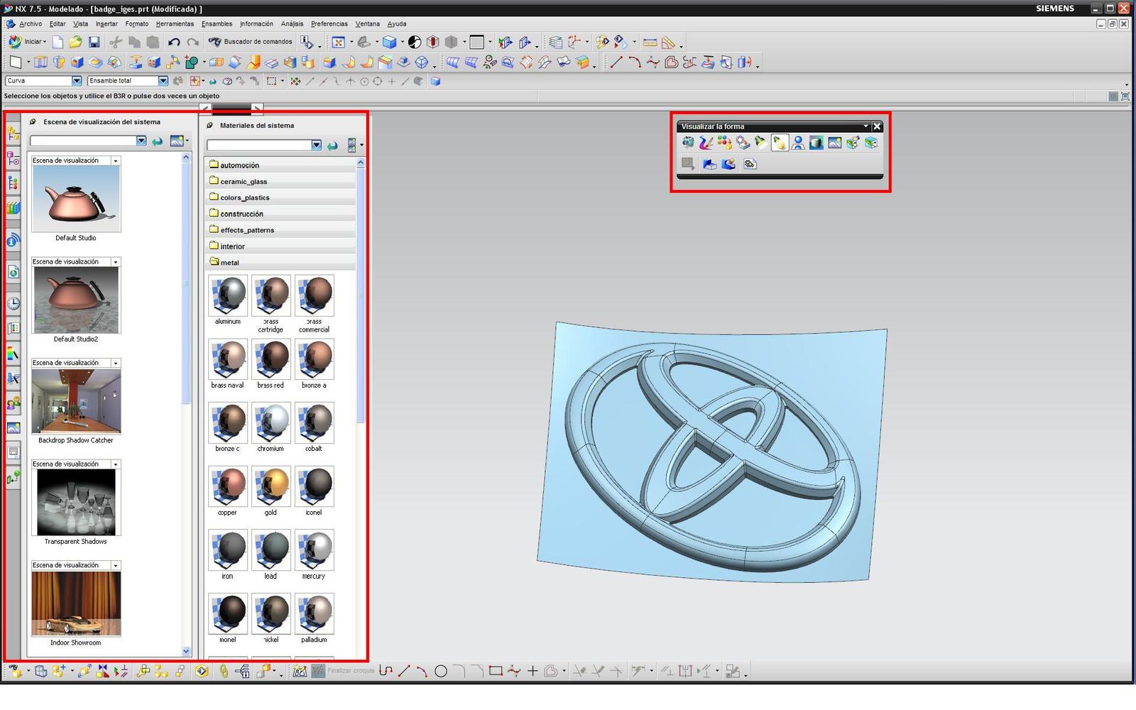Open the Vista menu
This screenshot has height=710, width=1136.
pyautogui.click(x=81, y=23)
